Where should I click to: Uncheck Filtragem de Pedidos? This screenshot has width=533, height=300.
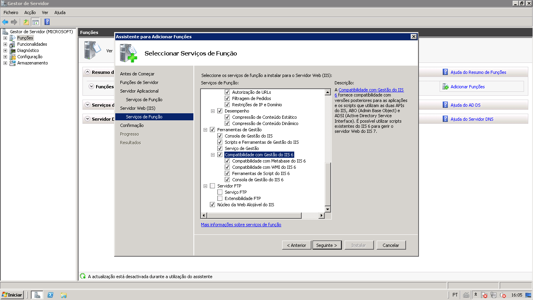click(227, 98)
